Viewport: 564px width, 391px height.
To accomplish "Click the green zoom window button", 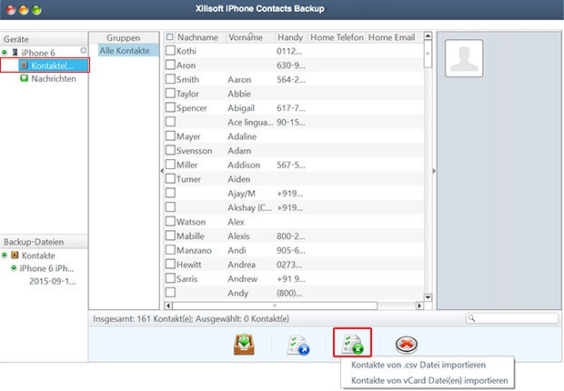I will tap(36, 10).
